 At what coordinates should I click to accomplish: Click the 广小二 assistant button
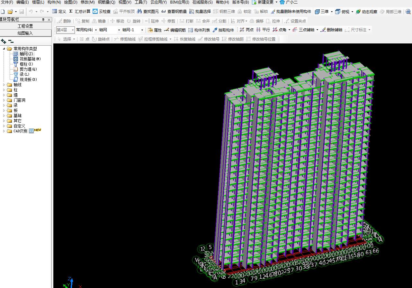click(289, 2)
